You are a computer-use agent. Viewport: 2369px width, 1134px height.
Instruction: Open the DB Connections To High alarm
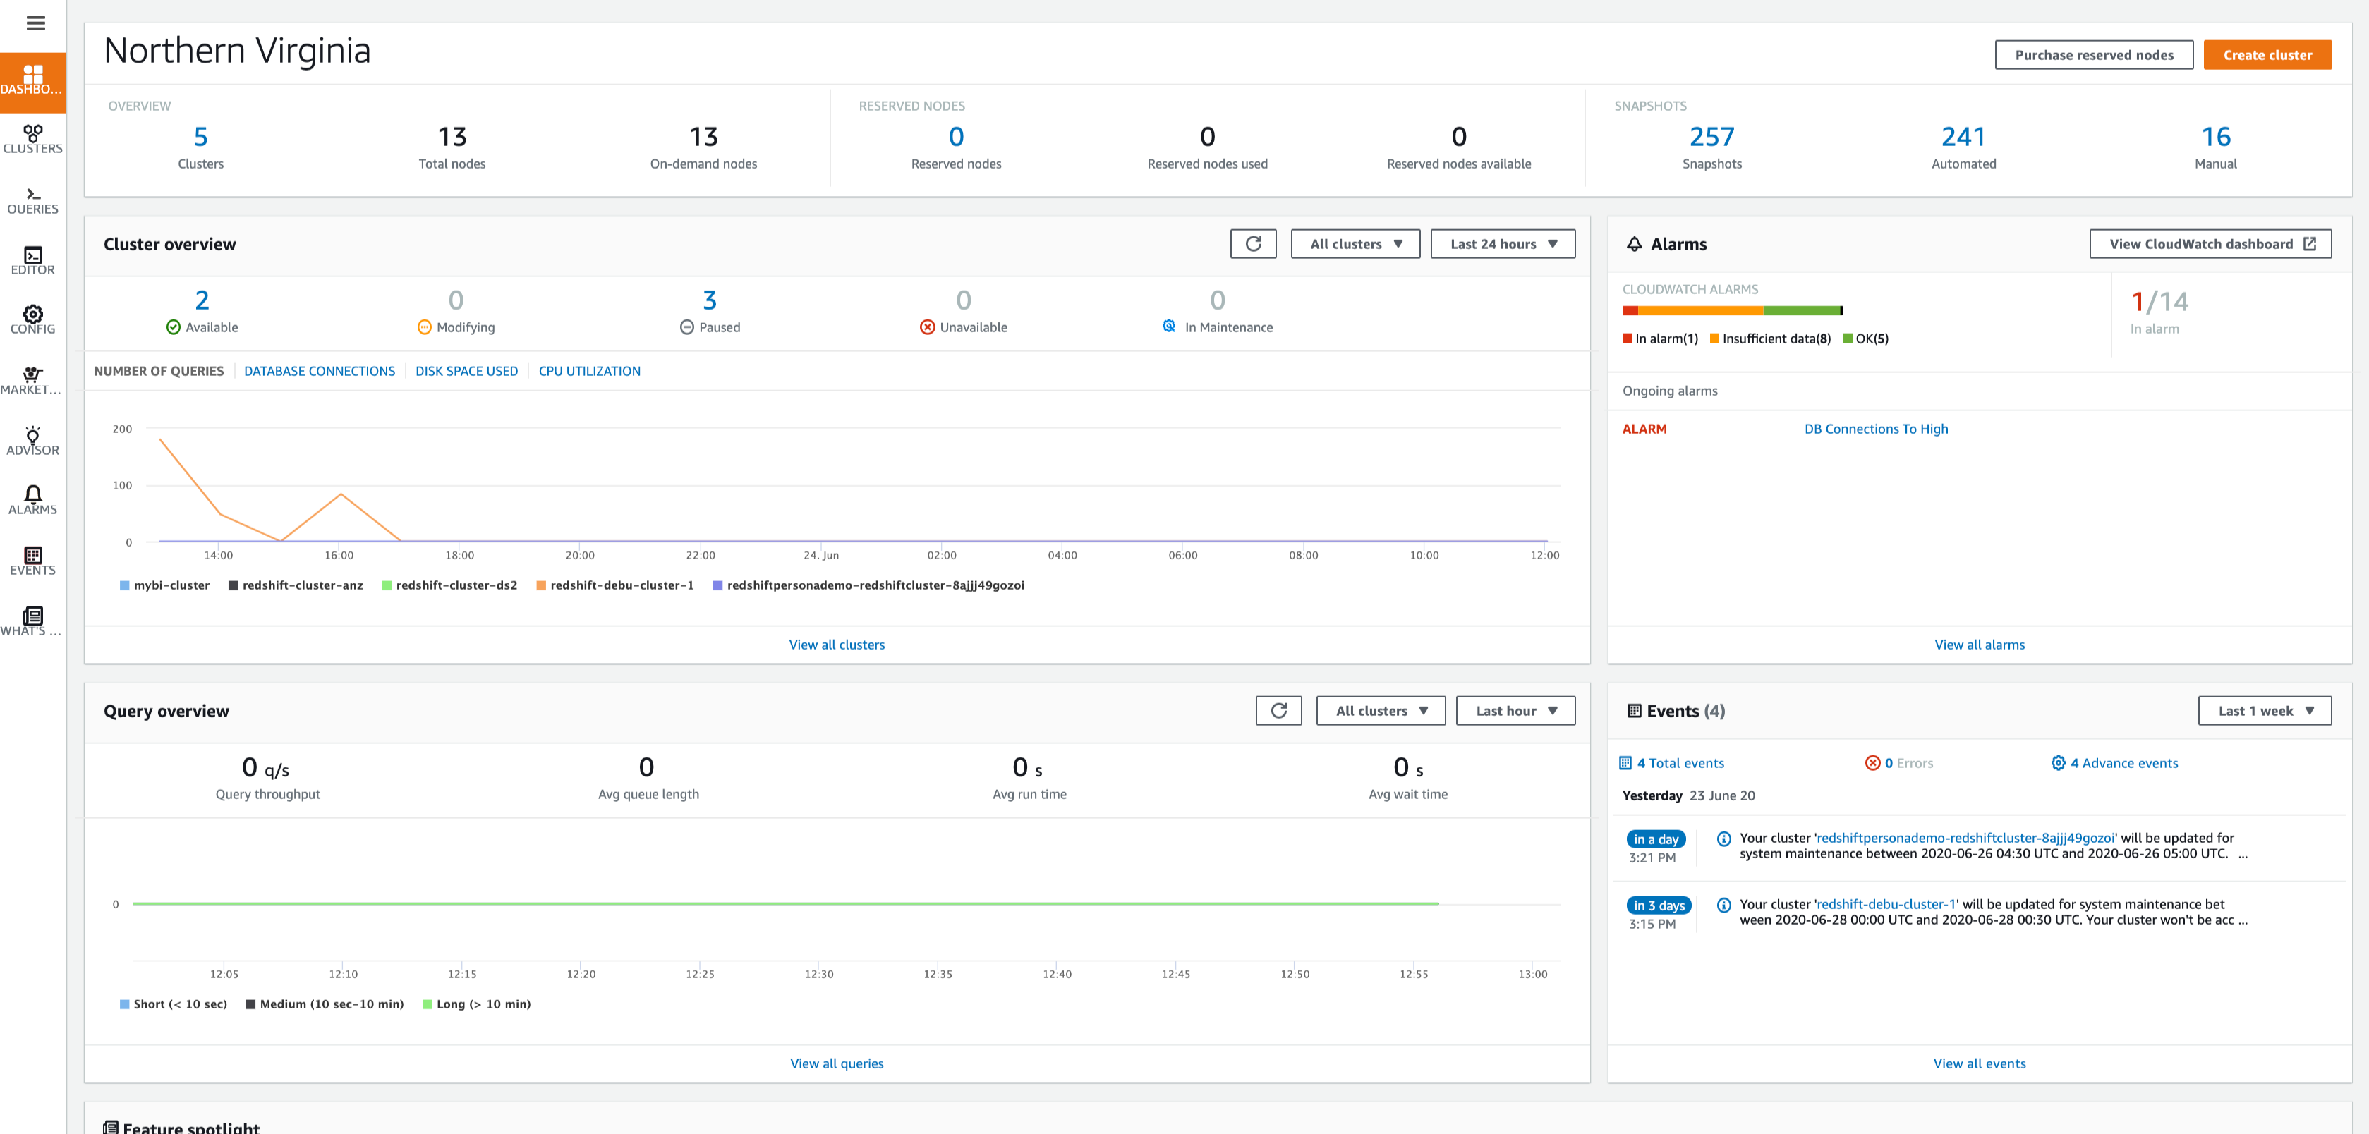pos(1875,429)
